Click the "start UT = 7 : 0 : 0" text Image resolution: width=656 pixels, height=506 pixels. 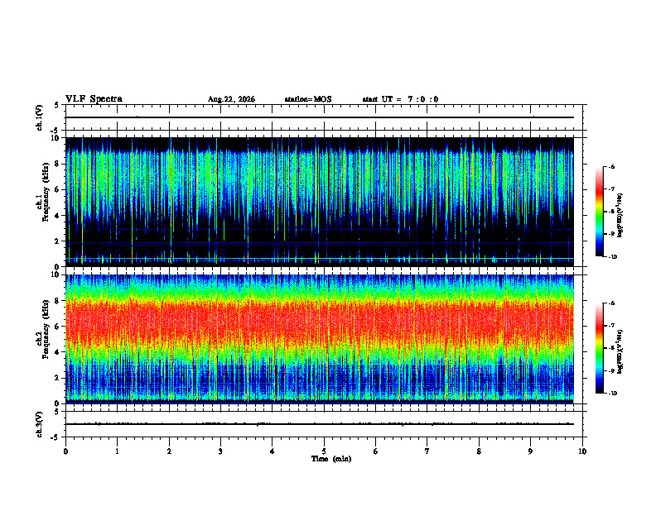tap(400, 99)
